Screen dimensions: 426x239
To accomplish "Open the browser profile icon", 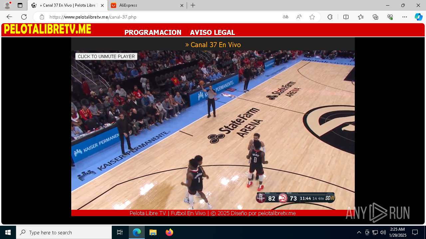I will click(7, 5).
